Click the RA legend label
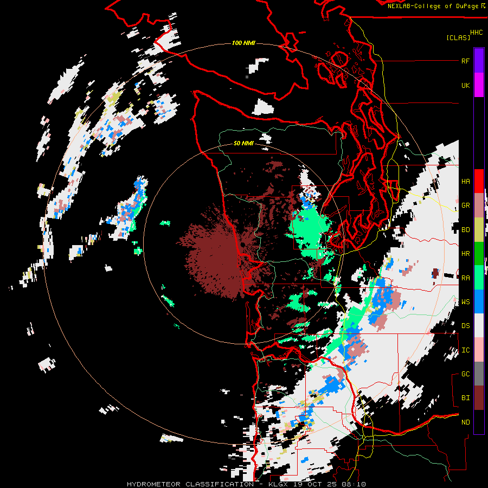Viewport: 488px width, 488px height. point(465,278)
